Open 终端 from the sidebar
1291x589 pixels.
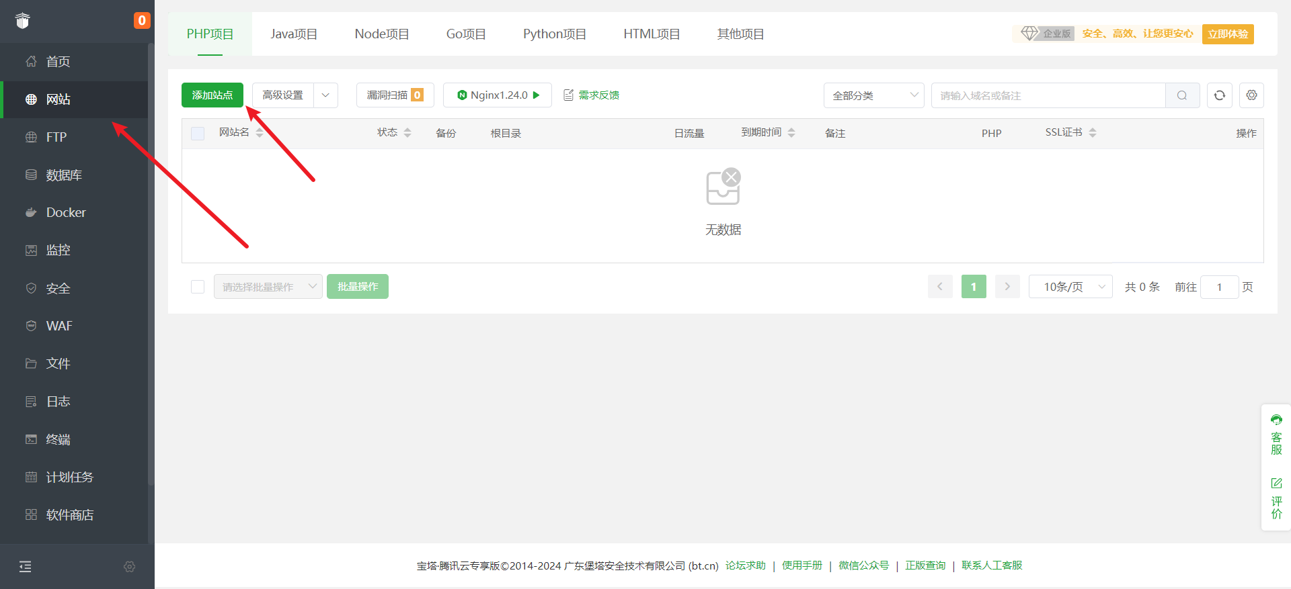pyautogui.click(x=74, y=439)
